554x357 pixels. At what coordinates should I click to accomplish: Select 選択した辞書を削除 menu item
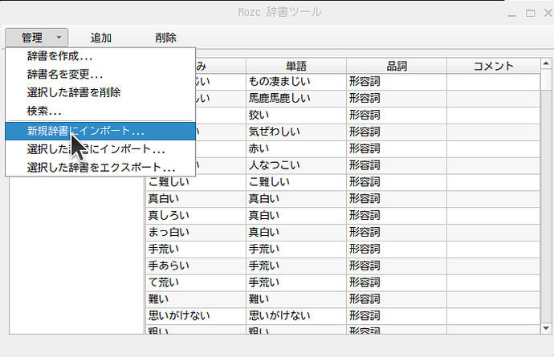[100, 92]
